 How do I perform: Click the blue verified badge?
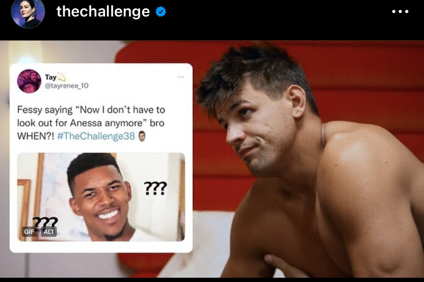coord(161,12)
